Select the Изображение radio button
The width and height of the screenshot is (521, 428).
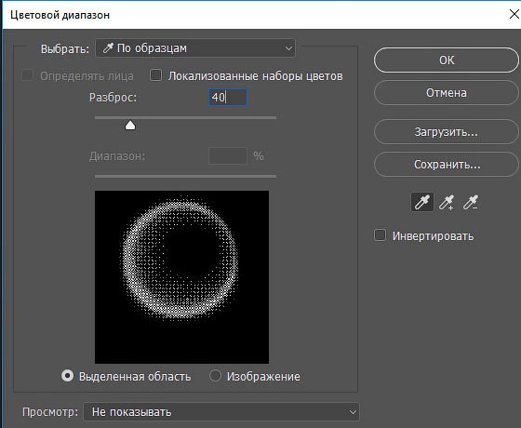[215, 376]
